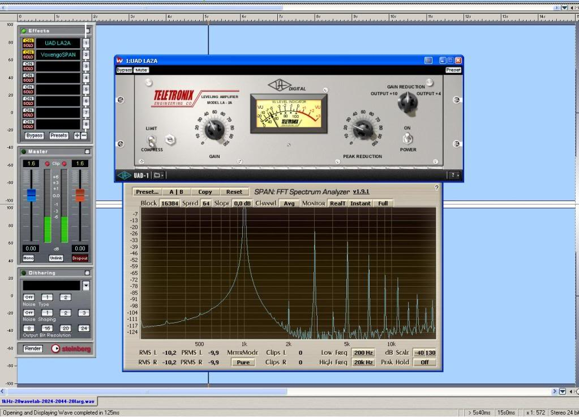Open the Block size 16384 selector
The width and height of the screenshot is (579, 417).
(x=169, y=203)
